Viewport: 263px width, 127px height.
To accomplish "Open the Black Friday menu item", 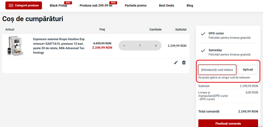I will pos(58,6).
